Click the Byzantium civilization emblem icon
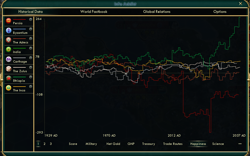 pyautogui.click(x=9, y=31)
